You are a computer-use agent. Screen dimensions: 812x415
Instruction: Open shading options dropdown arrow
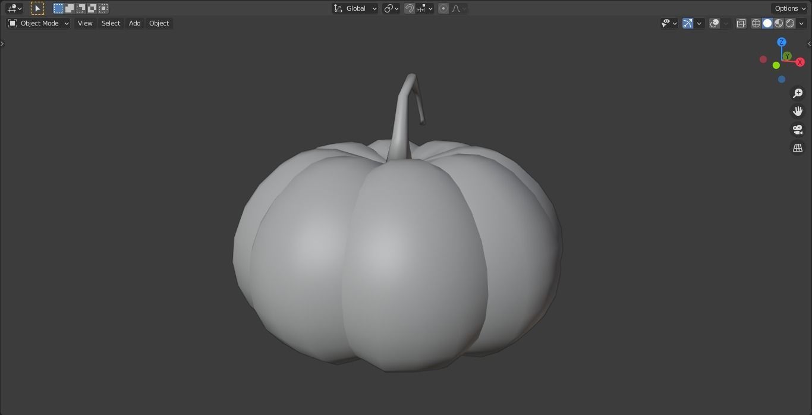[801, 23]
